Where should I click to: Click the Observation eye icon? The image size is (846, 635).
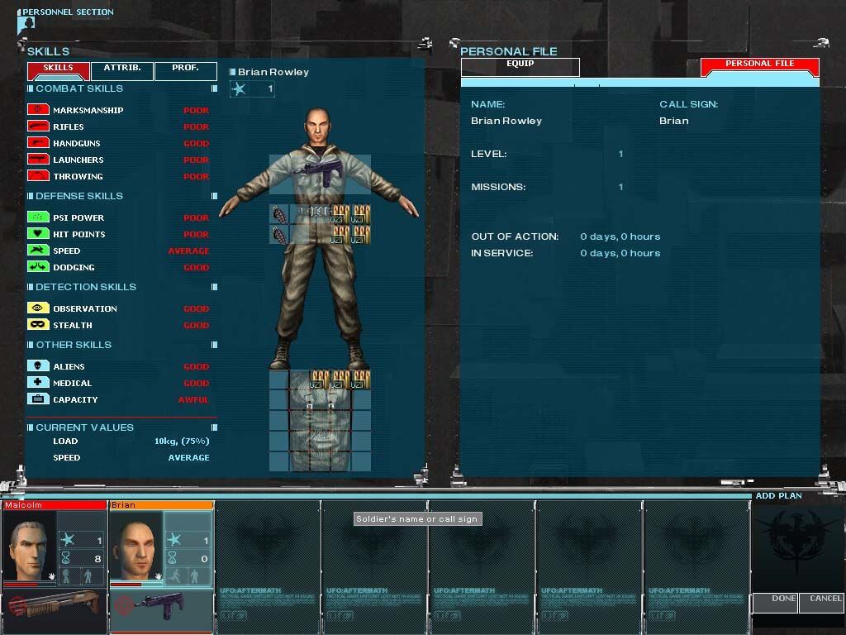[x=38, y=308]
